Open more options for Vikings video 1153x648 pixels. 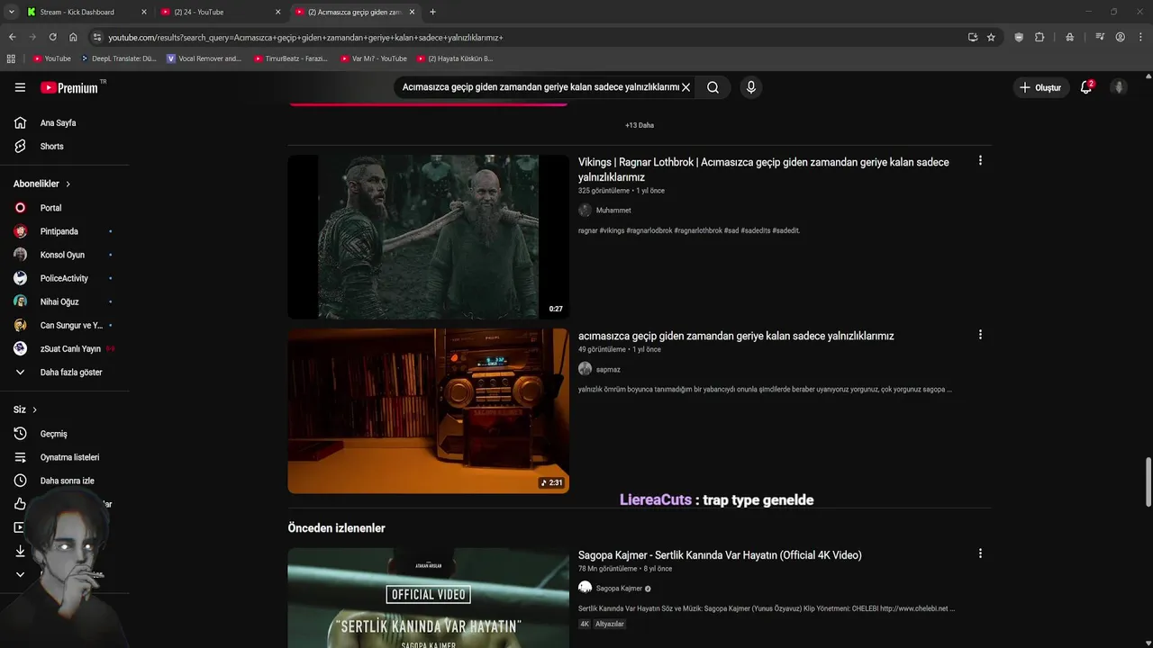tap(980, 161)
